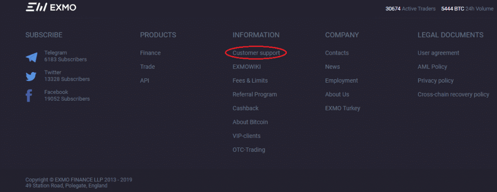The image size is (497, 192).
Task: Click the Copyright EXMO FINANCE LLP text
Action: (x=79, y=180)
